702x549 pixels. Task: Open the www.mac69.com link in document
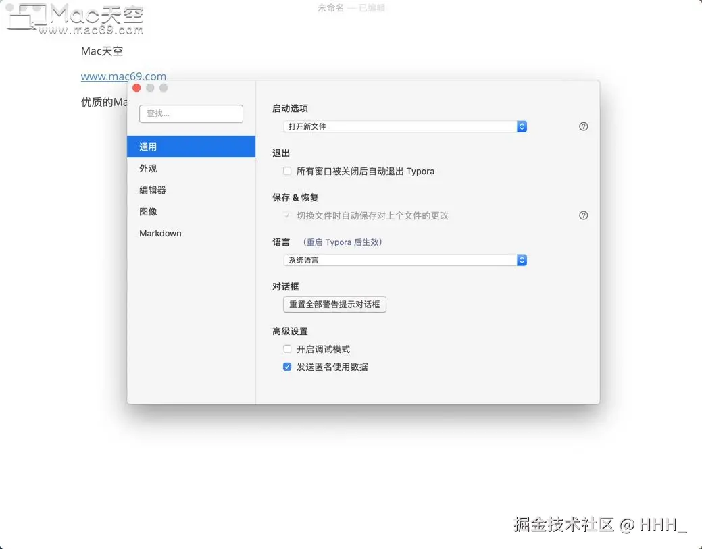pyautogui.click(x=124, y=76)
